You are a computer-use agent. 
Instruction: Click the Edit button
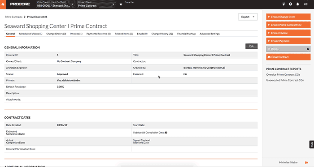click(252, 46)
